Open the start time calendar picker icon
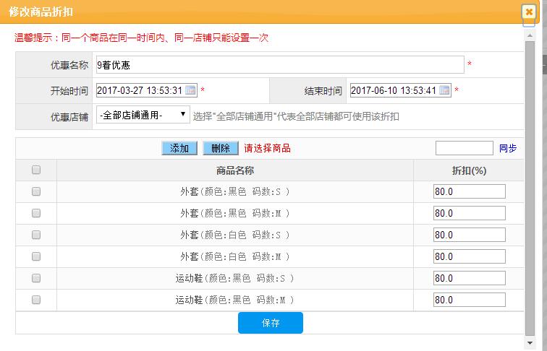This screenshot has height=351, width=547. click(x=191, y=90)
